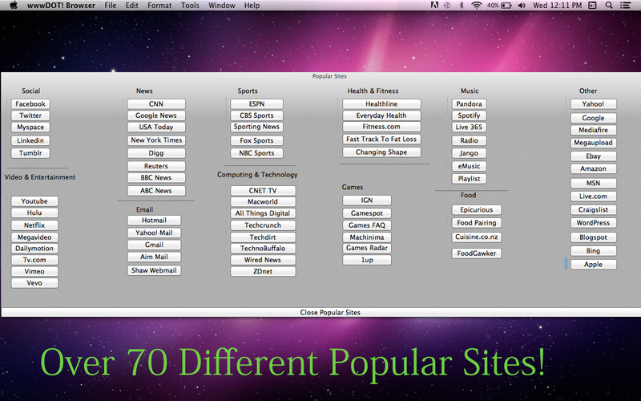Screen dimensions: 641x401
Task: Select the Craigslist button
Action: pos(593,209)
